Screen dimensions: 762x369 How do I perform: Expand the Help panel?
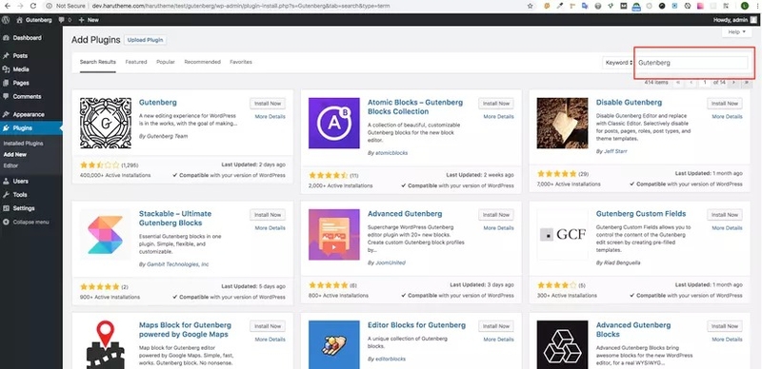(736, 32)
